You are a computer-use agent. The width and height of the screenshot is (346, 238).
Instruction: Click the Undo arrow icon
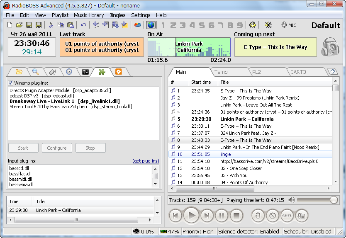pos(83,25)
